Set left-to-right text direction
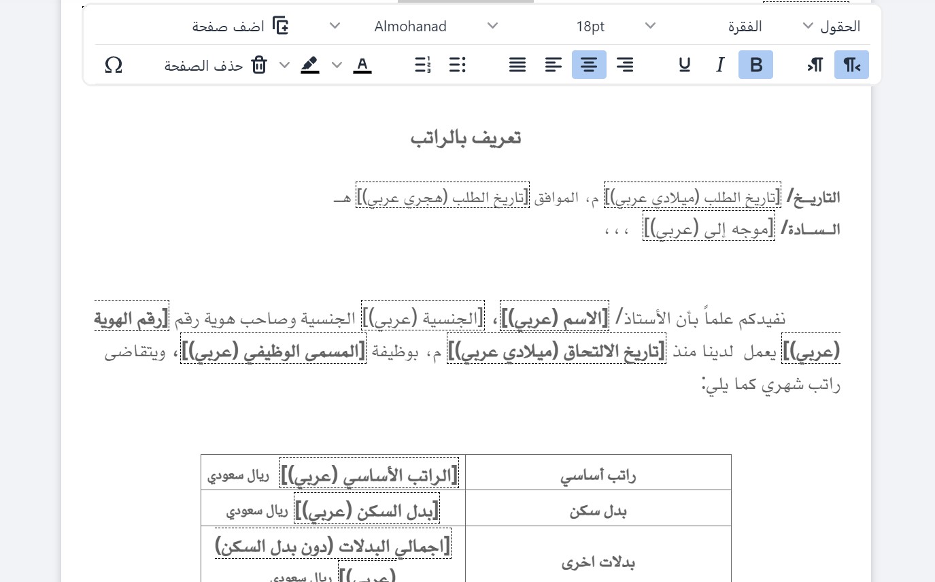 [815, 65]
